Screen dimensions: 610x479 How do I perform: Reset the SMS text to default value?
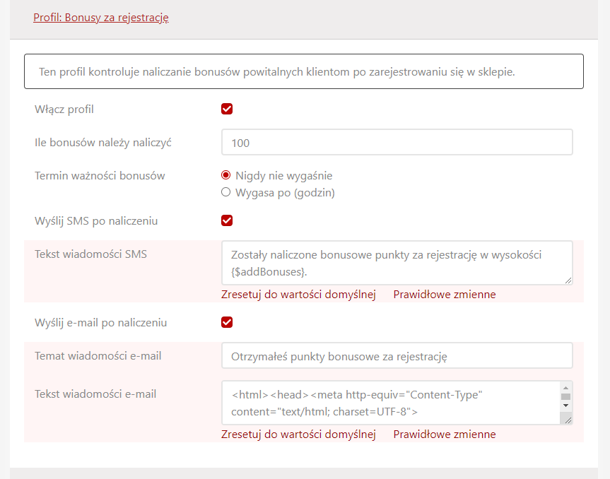(x=298, y=295)
